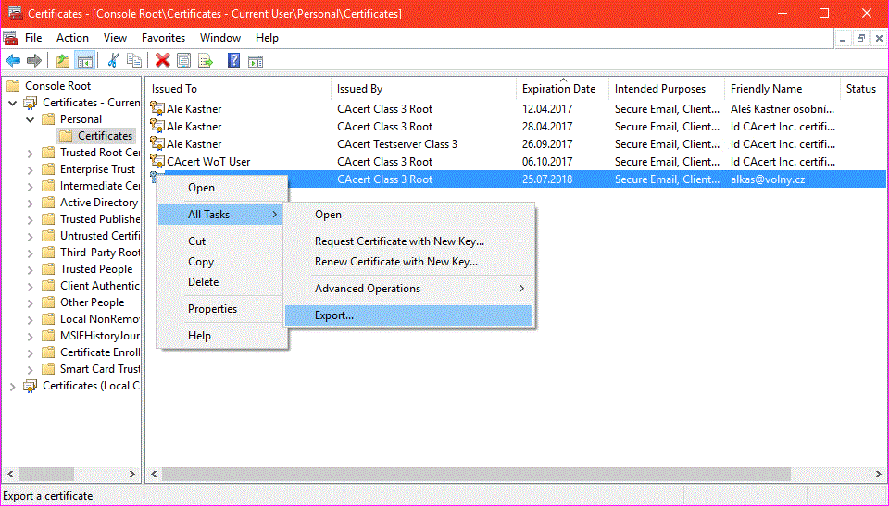Select Properties in the context menu
This screenshot has width=889, height=506.
tap(212, 309)
